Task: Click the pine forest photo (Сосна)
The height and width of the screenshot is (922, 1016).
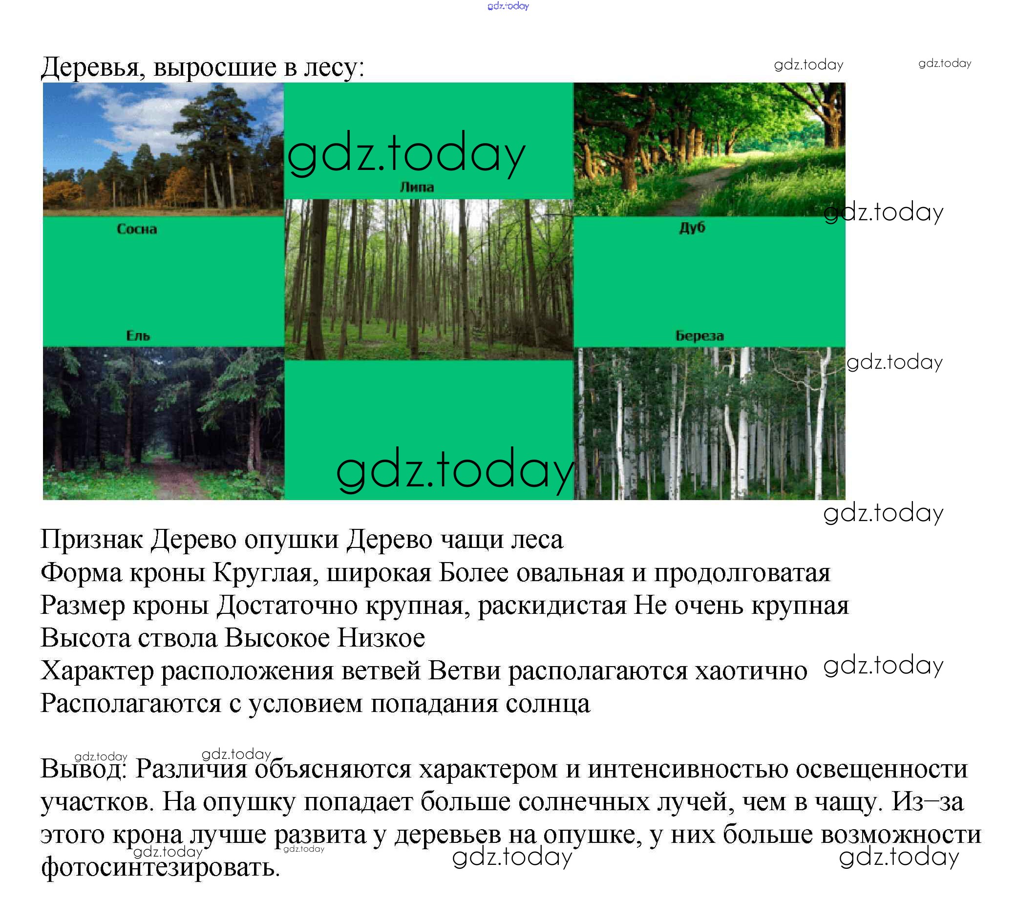Action: (163, 149)
